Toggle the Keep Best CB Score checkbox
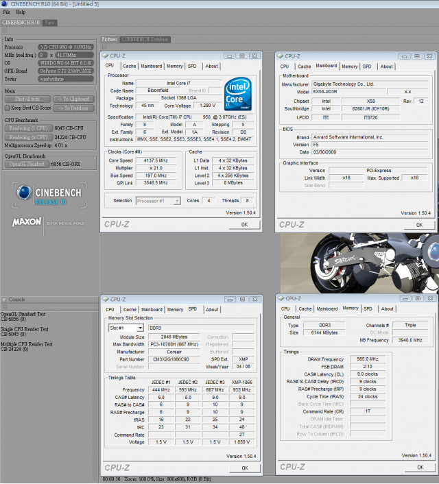This screenshot has width=439, height=484. [x=8, y=108]
